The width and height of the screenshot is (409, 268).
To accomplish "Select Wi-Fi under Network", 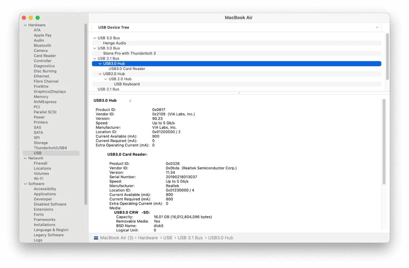I will [x=38, y=179].
